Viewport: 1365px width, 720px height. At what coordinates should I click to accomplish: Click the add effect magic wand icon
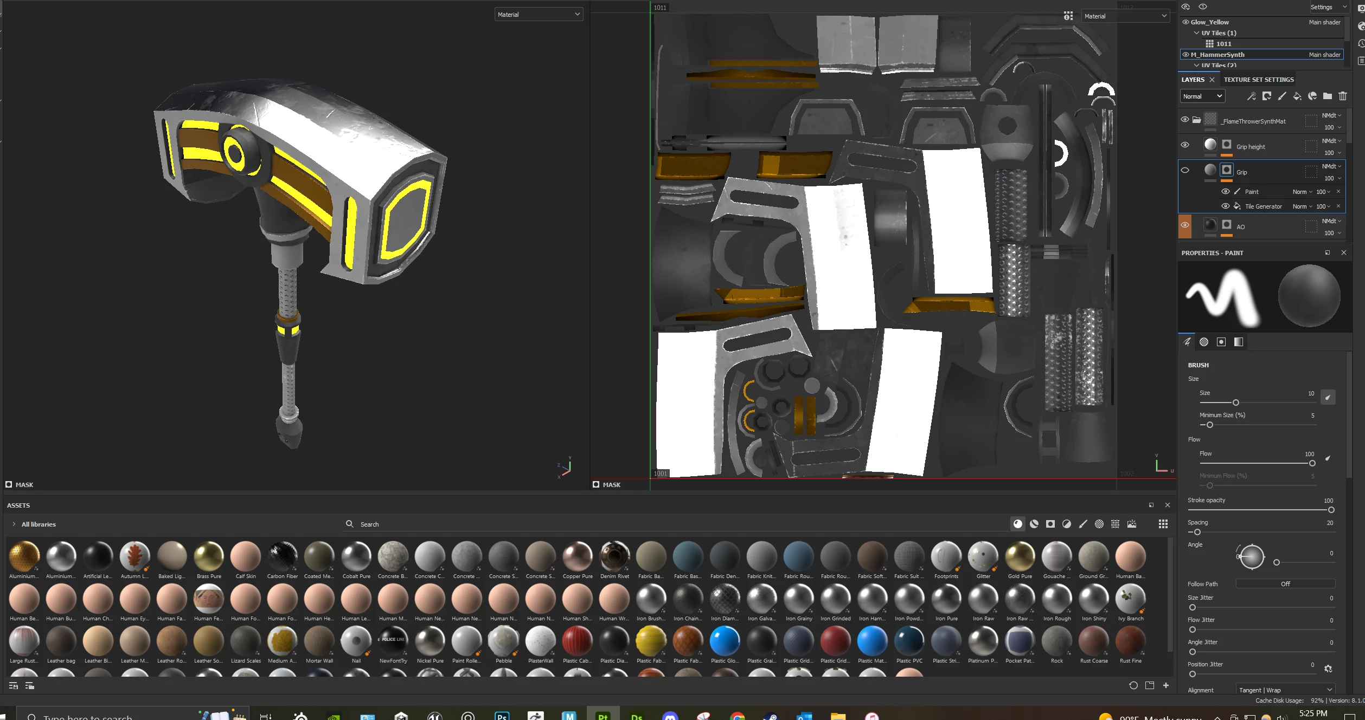[x=1251, y=96]
